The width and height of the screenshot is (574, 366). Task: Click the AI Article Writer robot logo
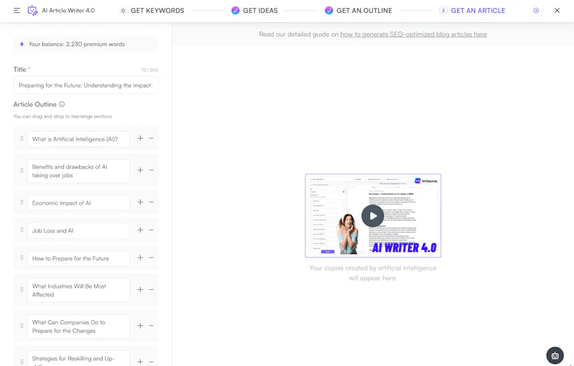click(32, 10)
